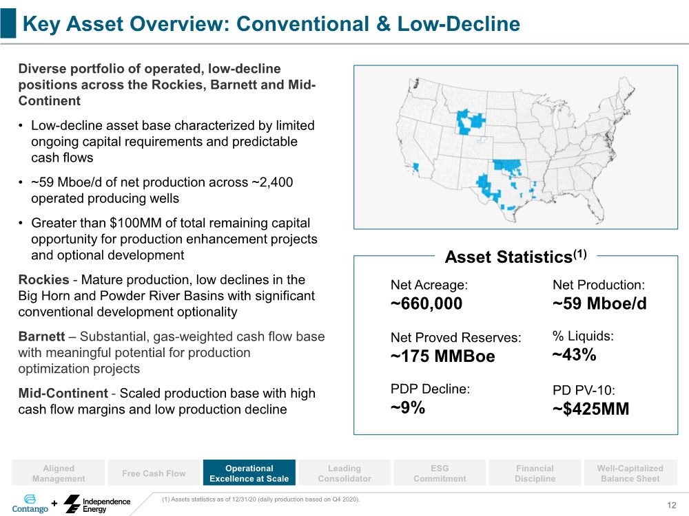The width and height of the screenshot is (689, 516).
Task: Select the Operational Excellence at Scale tab
Action: pyautogui.click(x=249, y=473)
